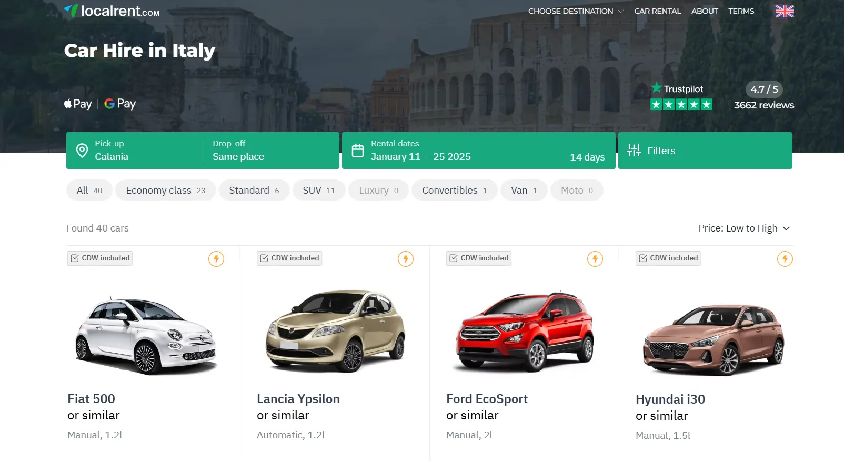Select the Economy class category tab
844x461 pixels.
(x=166, y=190)
